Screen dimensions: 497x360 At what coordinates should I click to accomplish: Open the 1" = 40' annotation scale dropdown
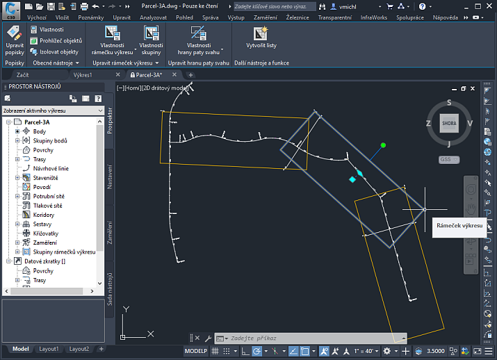tap(368, 351)
